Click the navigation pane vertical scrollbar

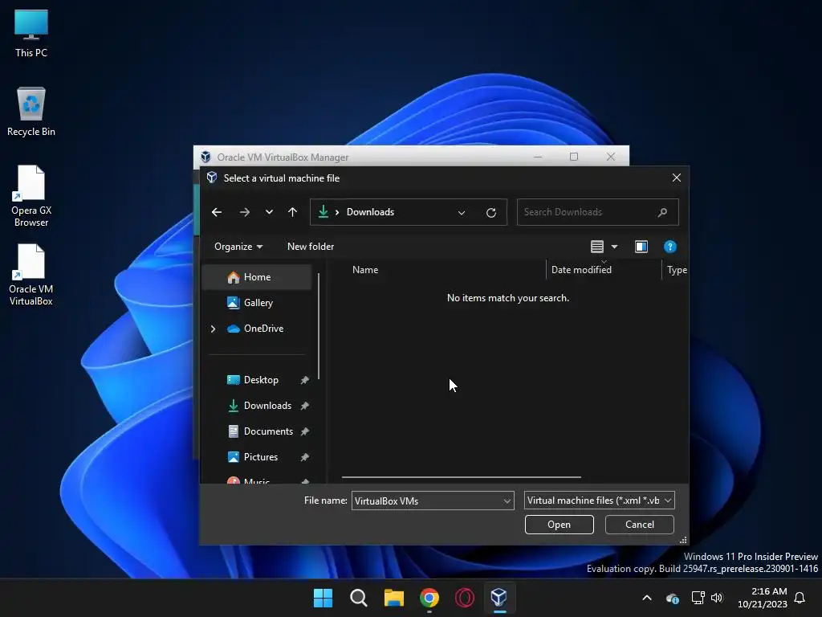coord(319,326)
